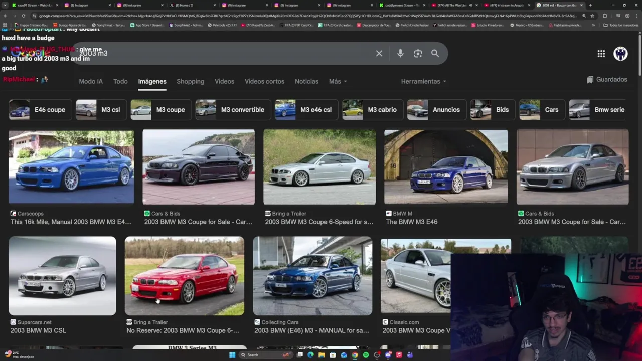Switch to the Videos tab
642x361 pixels.
(x=224, y=81)
